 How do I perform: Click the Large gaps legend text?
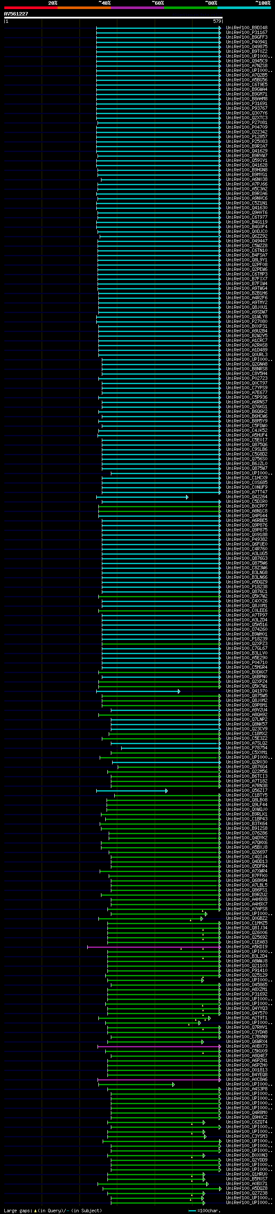tap(53, 1210)
